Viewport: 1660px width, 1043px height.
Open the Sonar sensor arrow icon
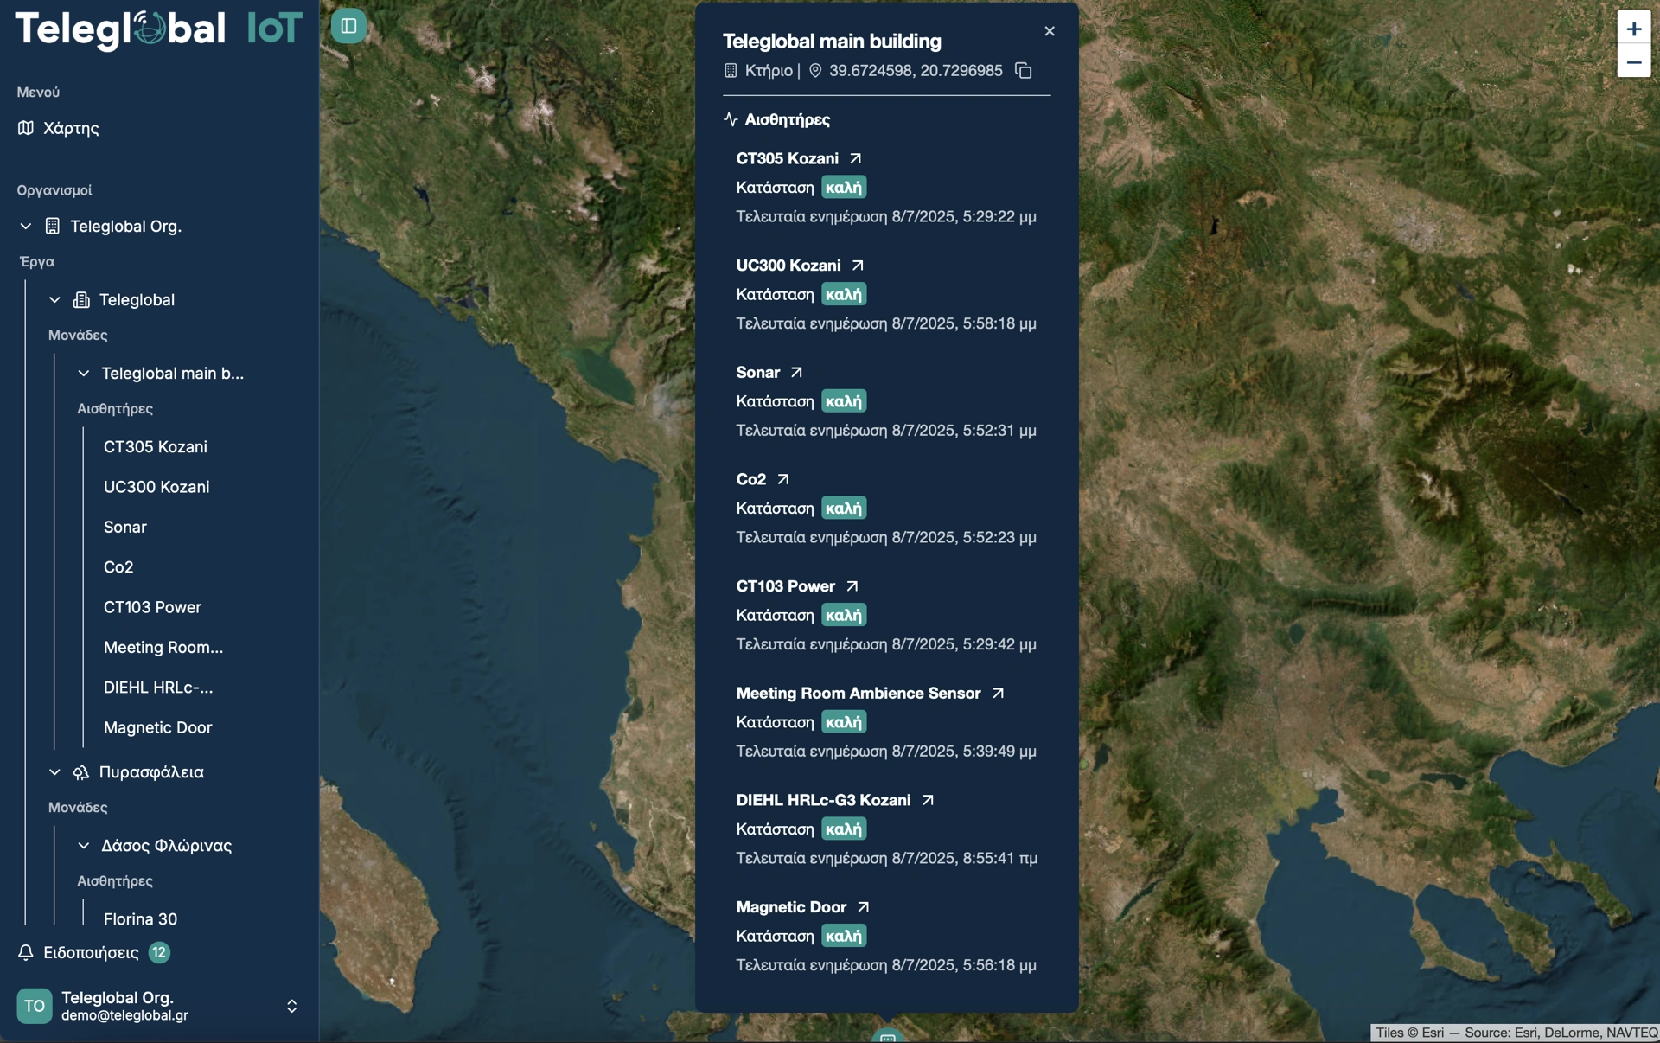[796, 373]
